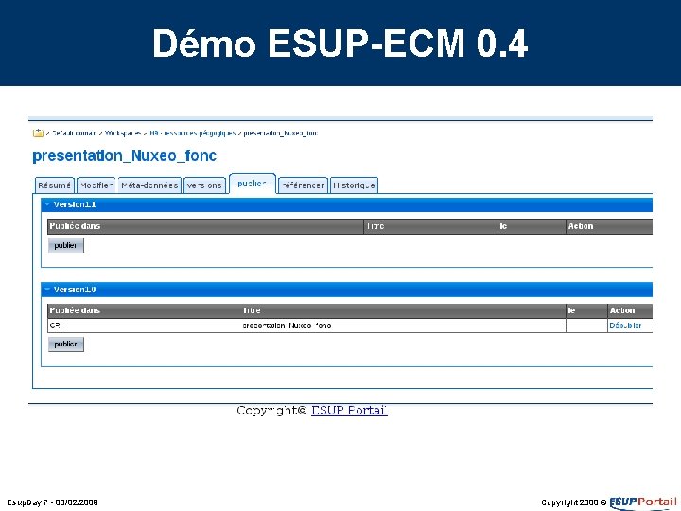Collapse the Version1.0 section arrow
The height and width of the screenshot is (511, 681).
[x=47, y=289]
